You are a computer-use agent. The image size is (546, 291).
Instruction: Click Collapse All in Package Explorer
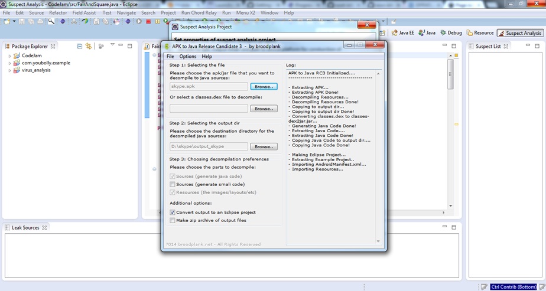click(x=79, y=46)
